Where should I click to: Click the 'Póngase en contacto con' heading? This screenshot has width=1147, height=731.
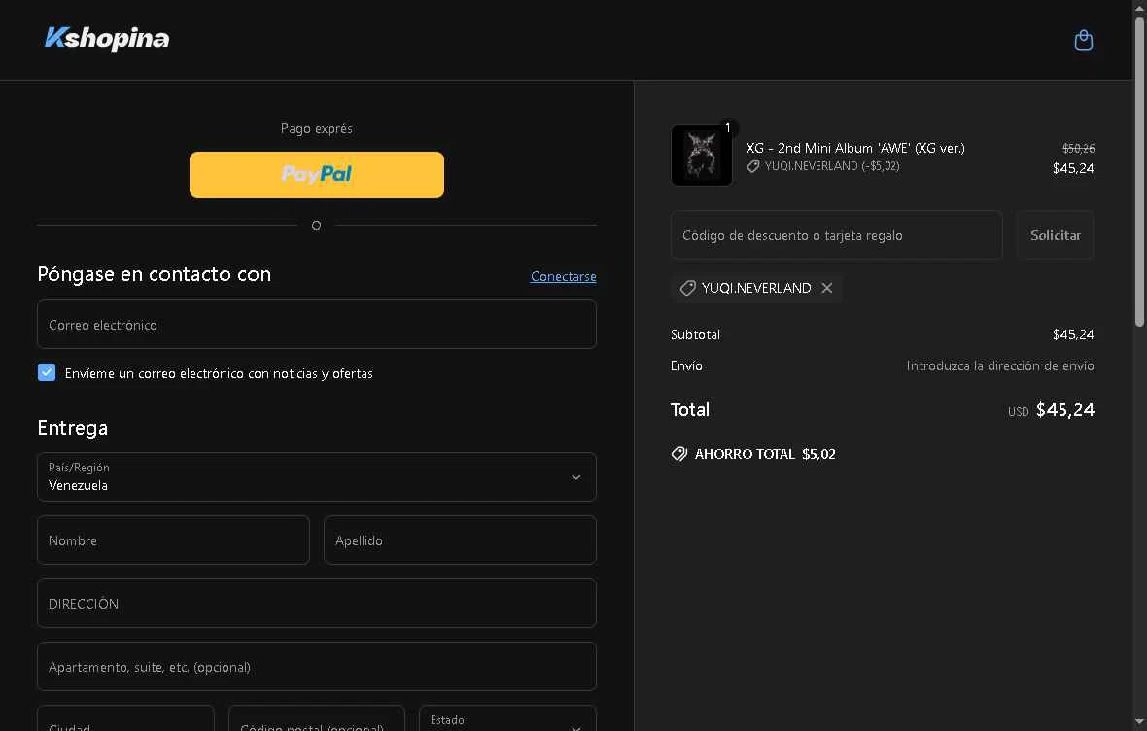coord(155,274)
